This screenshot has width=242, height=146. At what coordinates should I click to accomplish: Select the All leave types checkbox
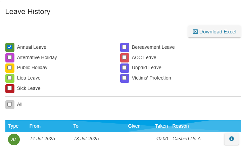pyautogui.click(x=10, y=104)
